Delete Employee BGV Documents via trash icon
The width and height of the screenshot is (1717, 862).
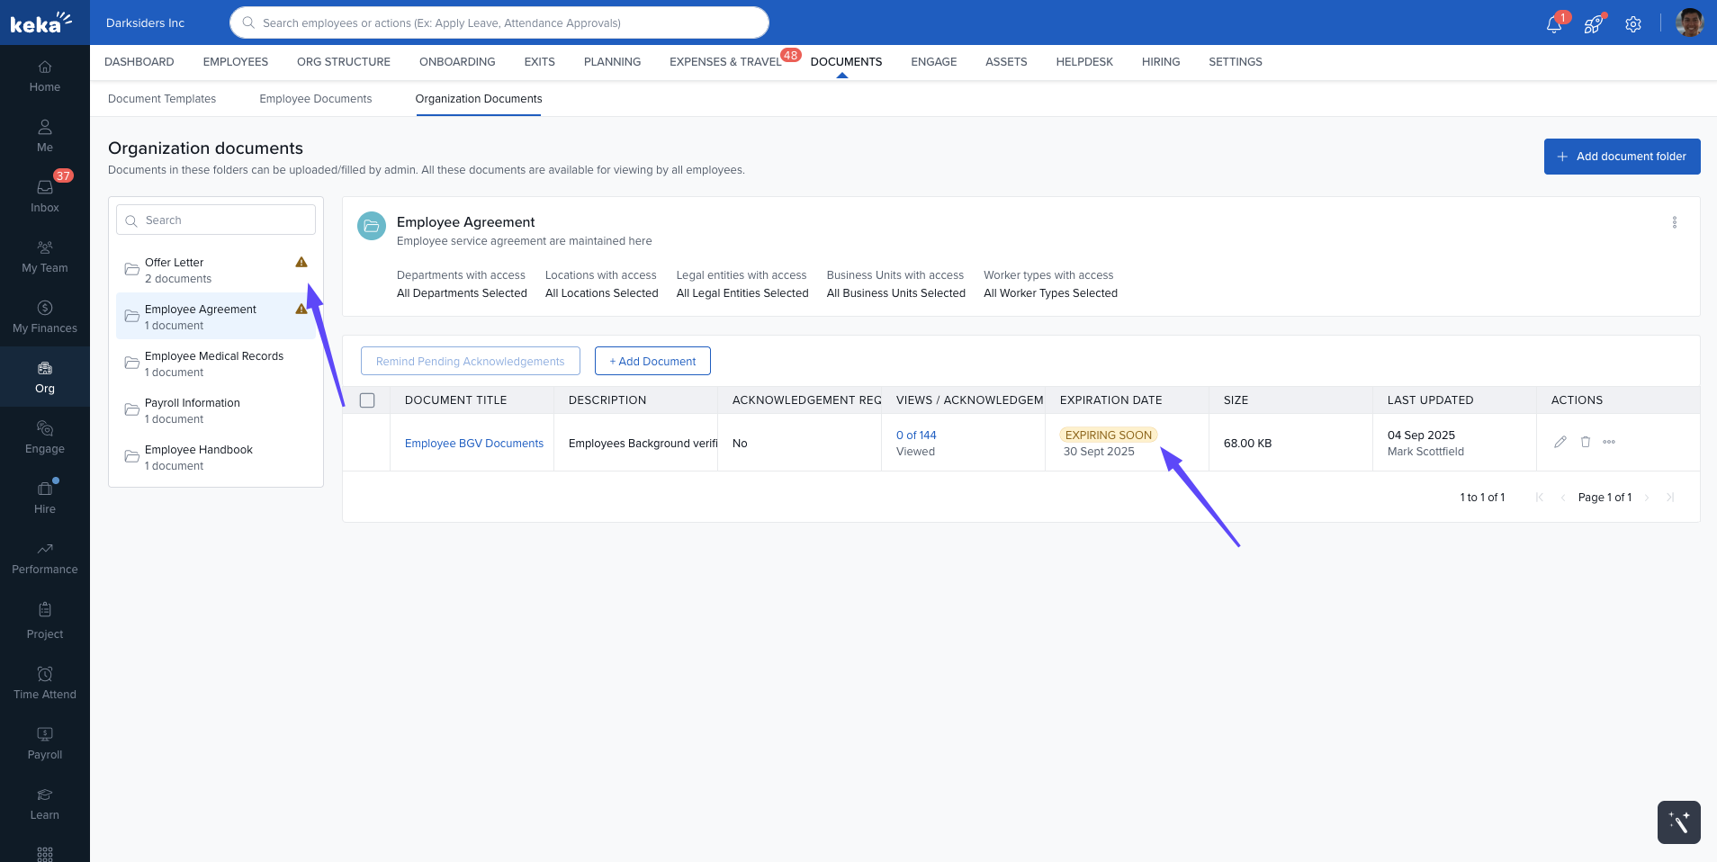tap(1584, 442)
